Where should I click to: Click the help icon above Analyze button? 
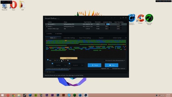click(69, 64)
